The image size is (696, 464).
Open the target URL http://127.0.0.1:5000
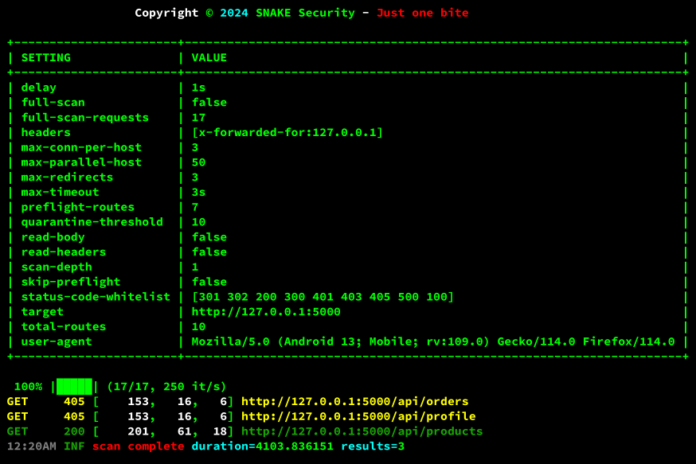[266, 312]
